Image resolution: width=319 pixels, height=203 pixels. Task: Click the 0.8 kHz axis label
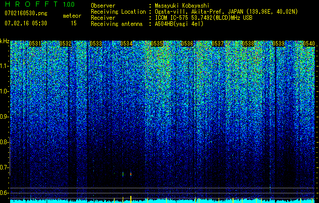[x=4, y=142]
